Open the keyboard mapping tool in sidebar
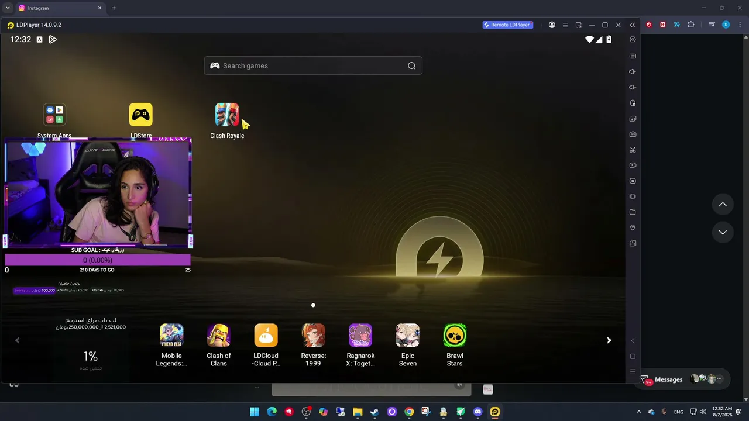749x421 pixels. [x=633, y=56]
